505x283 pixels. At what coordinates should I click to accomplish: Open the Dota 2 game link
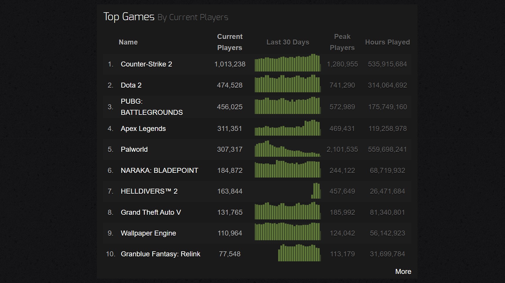click(x=131, y=85)
